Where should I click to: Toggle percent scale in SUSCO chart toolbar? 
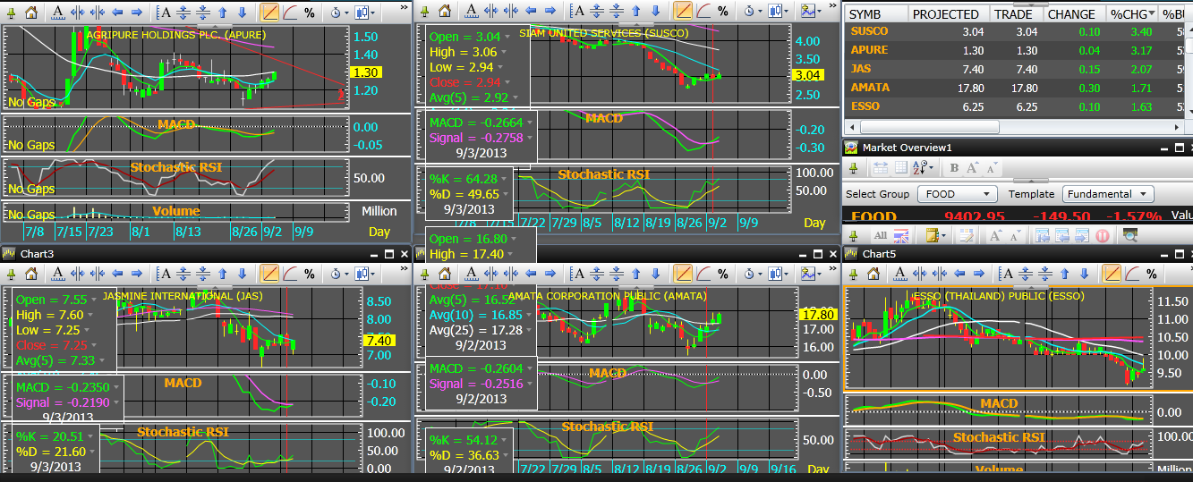click(x=722, y=12)
